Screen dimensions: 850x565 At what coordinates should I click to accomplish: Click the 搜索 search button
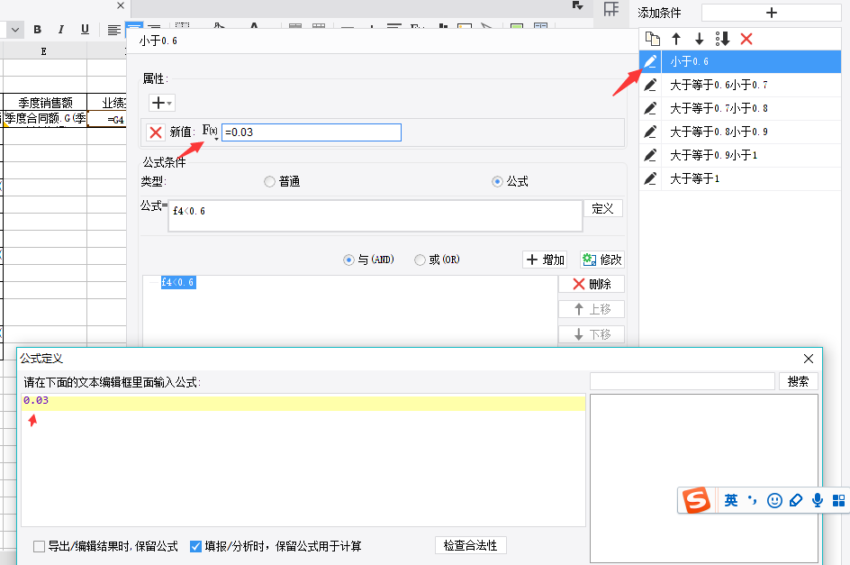tap(798, 381)
